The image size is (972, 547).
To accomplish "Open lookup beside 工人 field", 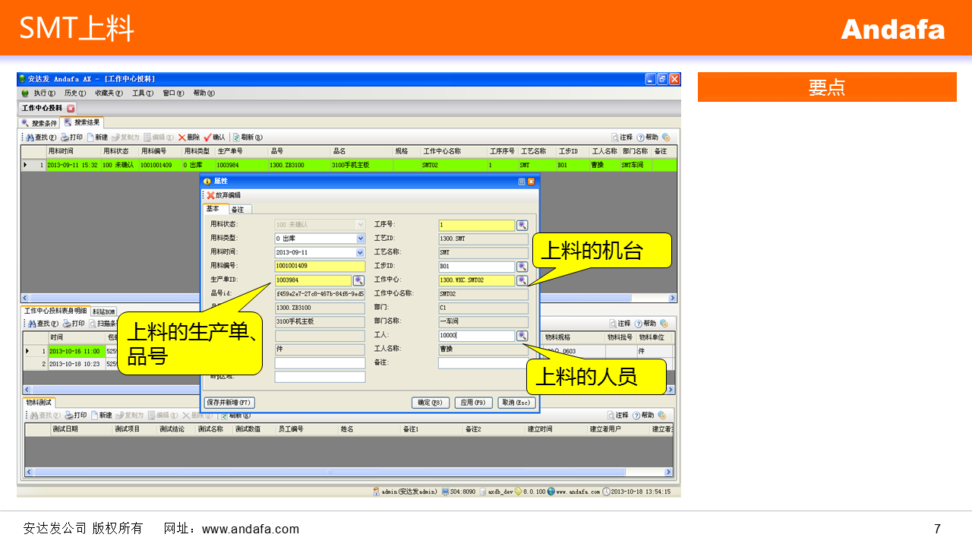I will pos(522,336).
